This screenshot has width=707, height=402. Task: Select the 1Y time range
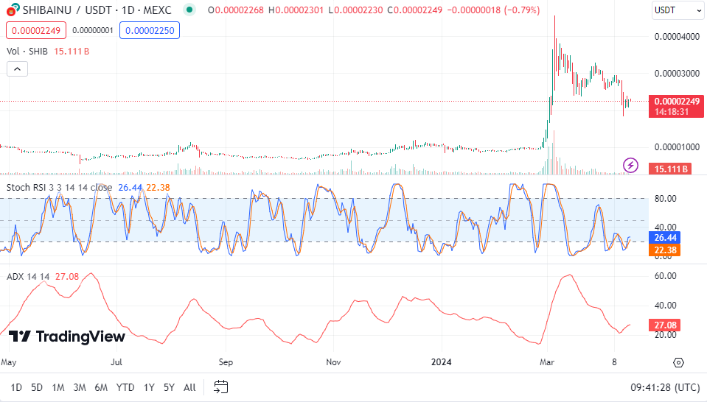point(149,387)
